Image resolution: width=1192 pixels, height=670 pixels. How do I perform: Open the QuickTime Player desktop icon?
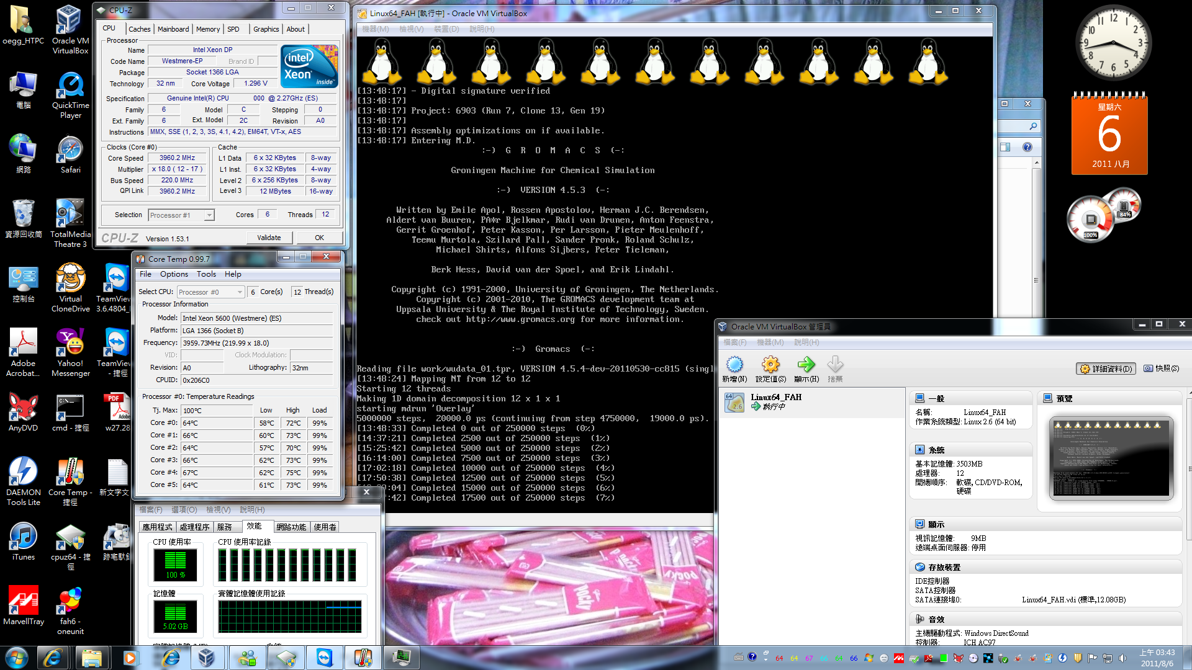click(70, 94)
